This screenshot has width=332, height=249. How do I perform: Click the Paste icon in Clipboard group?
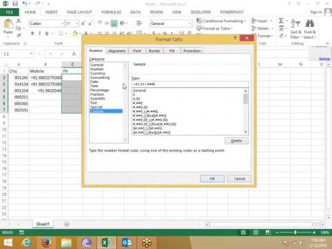click(x=8, y=24)
